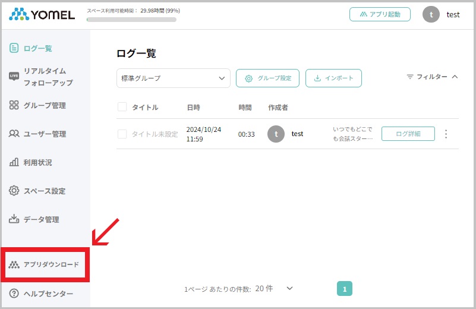Click the filter lines icon
The height and width of the screenshot is (309, 476).
[x=410, y=77]
